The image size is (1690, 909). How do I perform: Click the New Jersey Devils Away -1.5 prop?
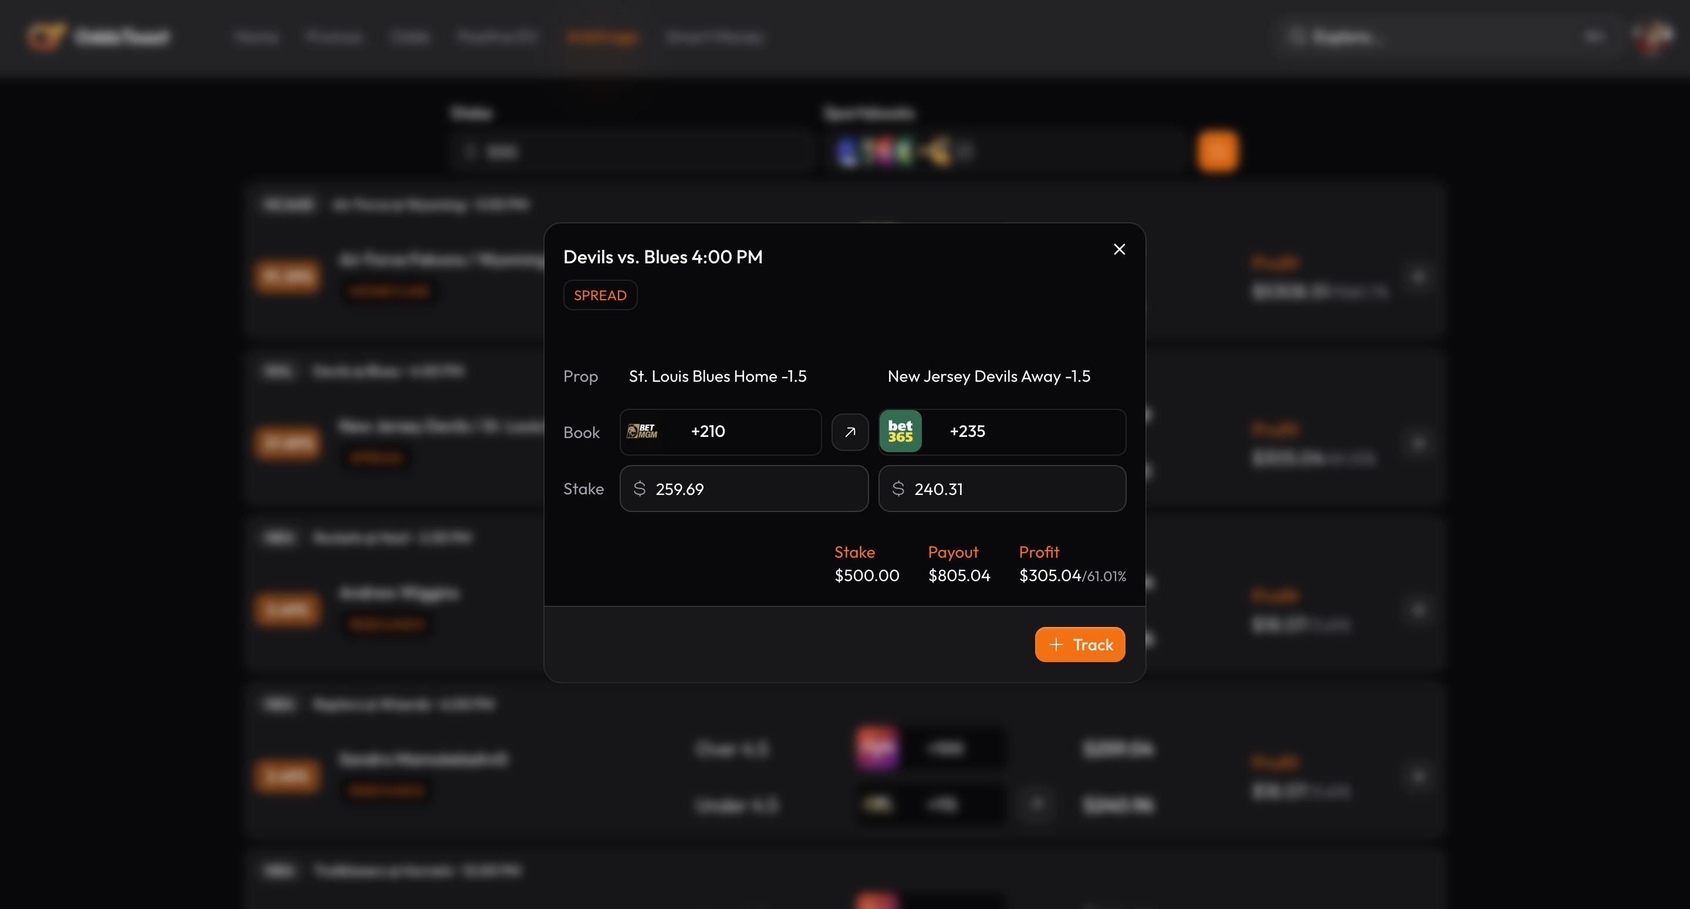tap(989, 377)
